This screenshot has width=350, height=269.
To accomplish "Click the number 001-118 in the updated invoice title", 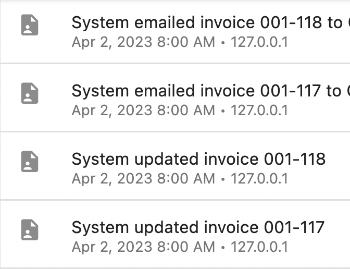I will click(295, 159).
